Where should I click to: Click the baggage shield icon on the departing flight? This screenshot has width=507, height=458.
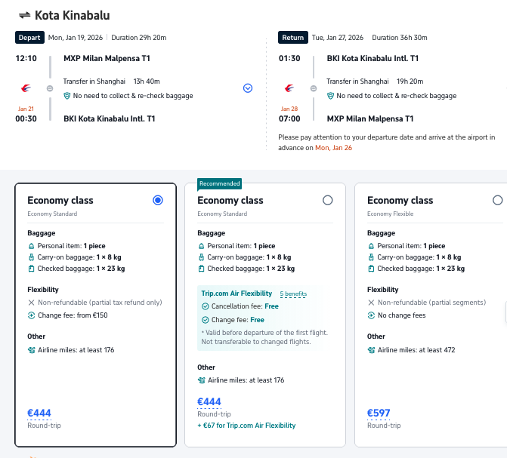click(67, 96)
